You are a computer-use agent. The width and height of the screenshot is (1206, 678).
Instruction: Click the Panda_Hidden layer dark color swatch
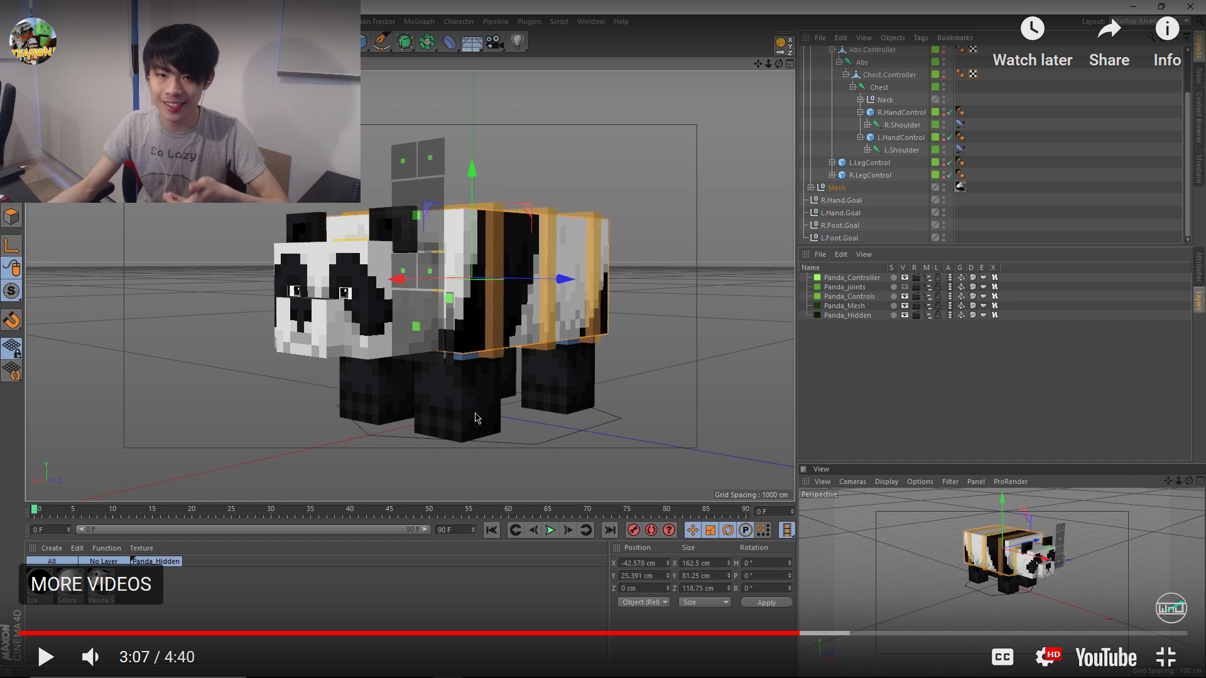pyautogui.click(x=817, y=315)
